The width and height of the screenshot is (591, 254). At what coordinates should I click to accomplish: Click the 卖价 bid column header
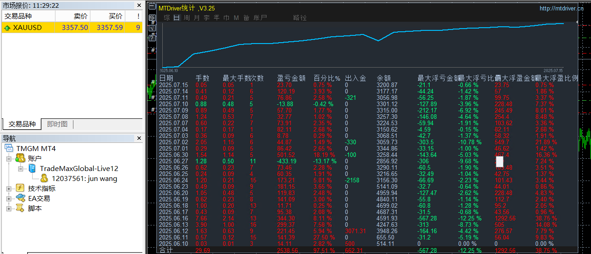(x=73, y=16)
